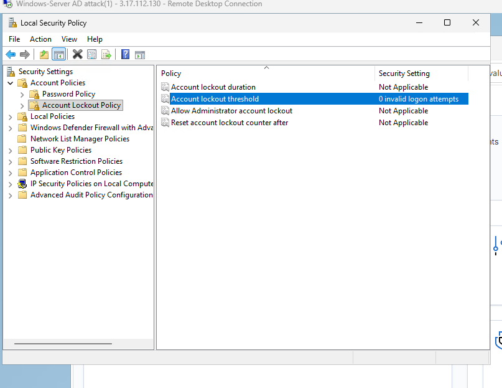Select Local Policies label in tree
The image size is (502, 388).
[52, 116]
